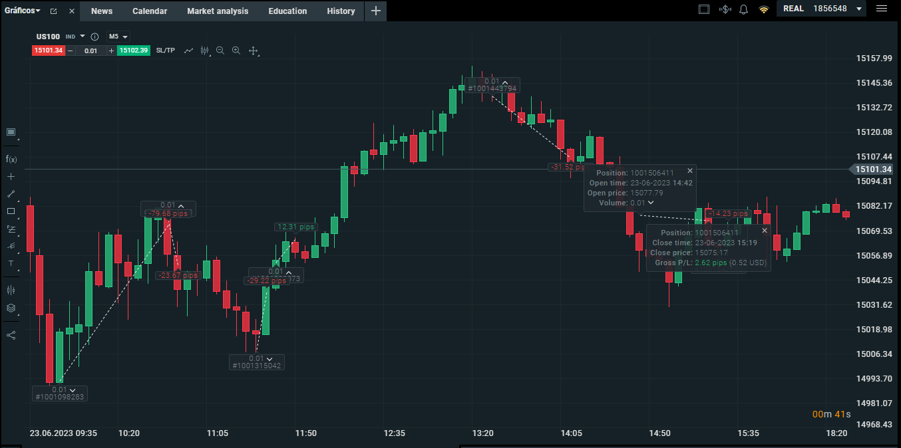Viewport: 901px width, 448px height.
Task: Click the window layout icon in top bar
Action: click(x=704, y=9)
